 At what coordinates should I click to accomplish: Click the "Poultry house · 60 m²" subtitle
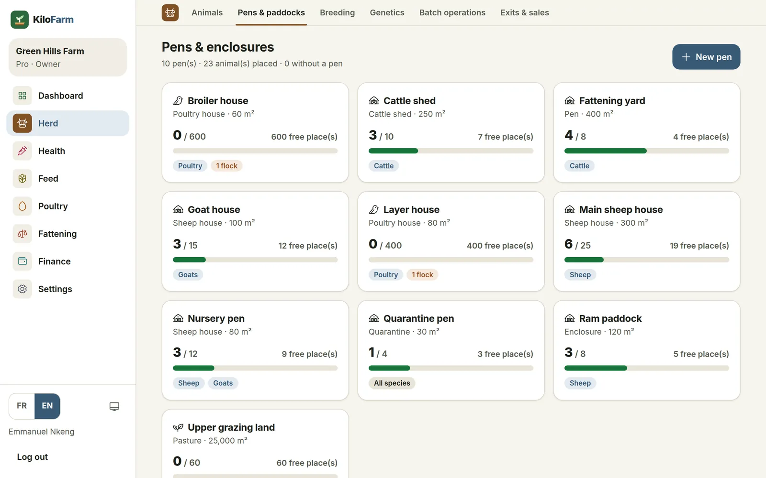(214, 114)
